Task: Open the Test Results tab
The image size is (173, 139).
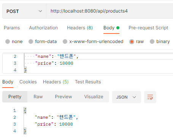Action: (x=88, y=82)
